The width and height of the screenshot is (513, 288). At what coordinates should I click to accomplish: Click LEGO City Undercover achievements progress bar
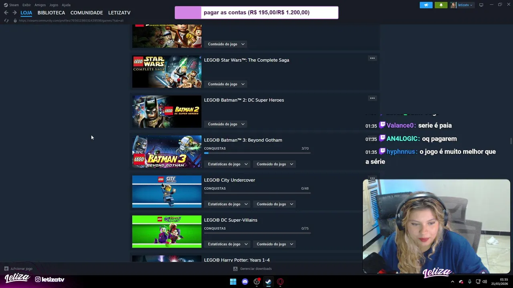tap(257, 193)
